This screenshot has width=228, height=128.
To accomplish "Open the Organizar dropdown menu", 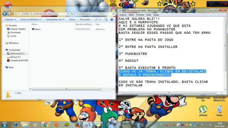I will click(x=10, y=20).
